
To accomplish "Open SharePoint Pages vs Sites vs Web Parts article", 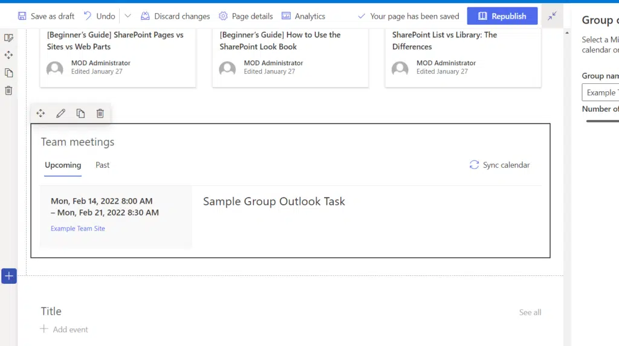I will click(115, 40).
